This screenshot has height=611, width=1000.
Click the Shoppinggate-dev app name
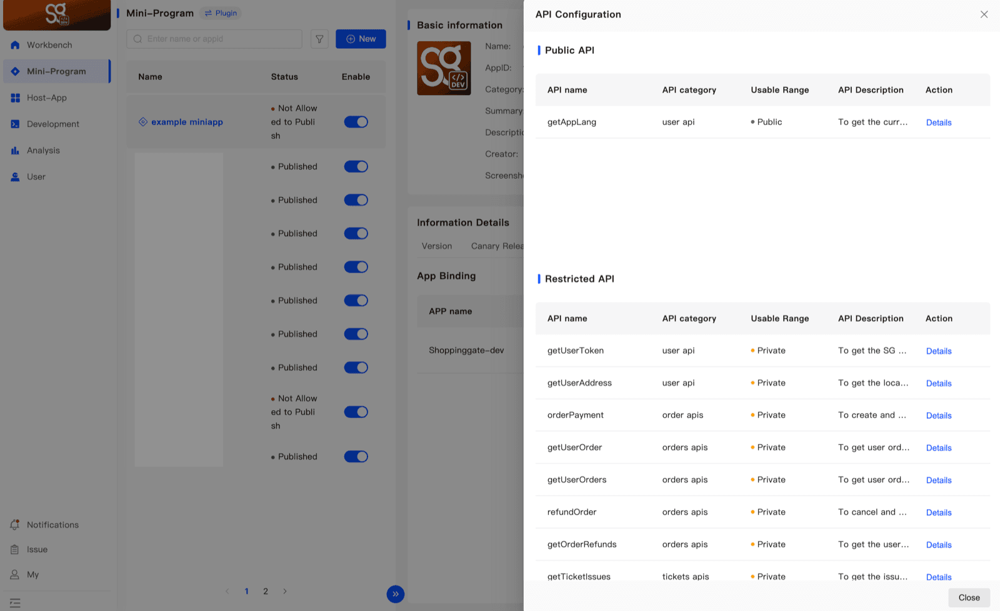466,350
